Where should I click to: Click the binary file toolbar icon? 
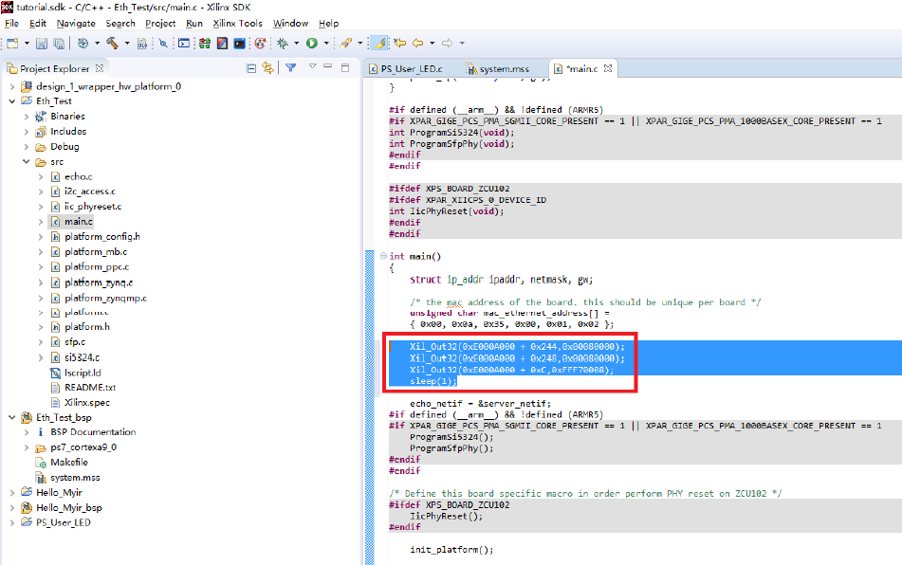142,43
